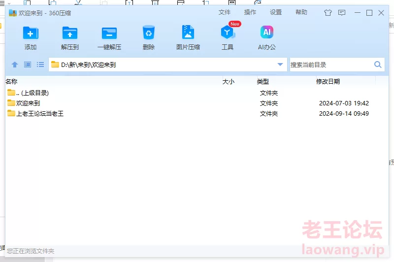
Task: Click the folder icon of 上老王论坛当老王 row
Action: click(11, 113)
